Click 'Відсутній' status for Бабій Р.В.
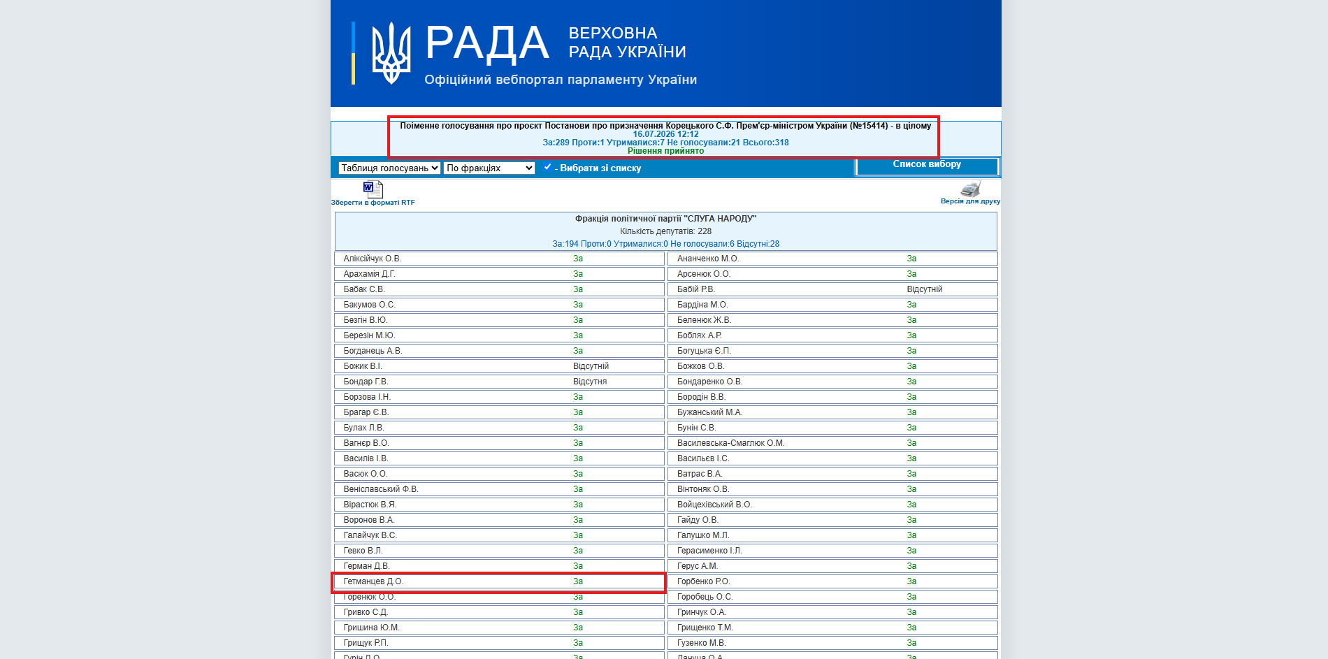Image resolution: width=1328 pixels, height=659 pixels. [925, 289]
